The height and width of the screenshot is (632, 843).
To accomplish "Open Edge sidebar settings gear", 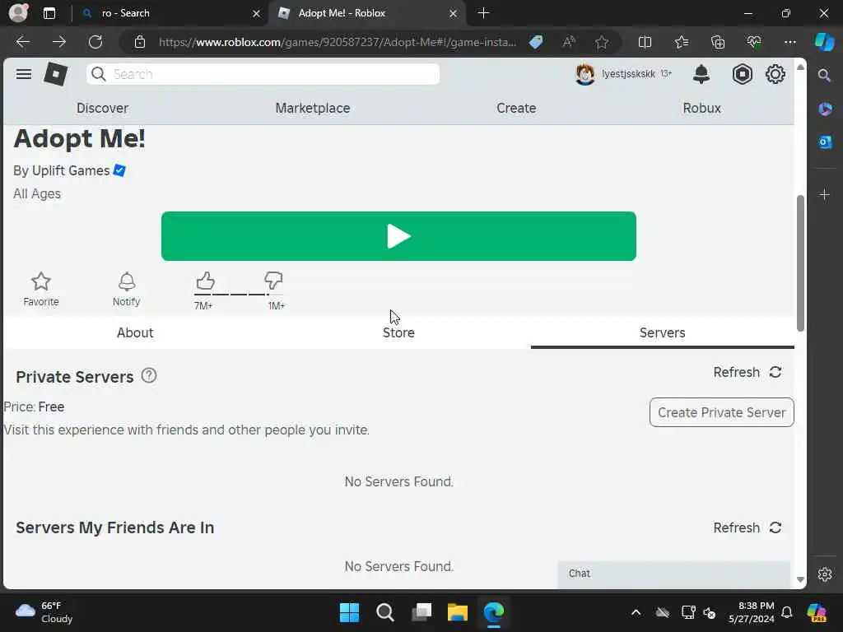I will 825,574.
